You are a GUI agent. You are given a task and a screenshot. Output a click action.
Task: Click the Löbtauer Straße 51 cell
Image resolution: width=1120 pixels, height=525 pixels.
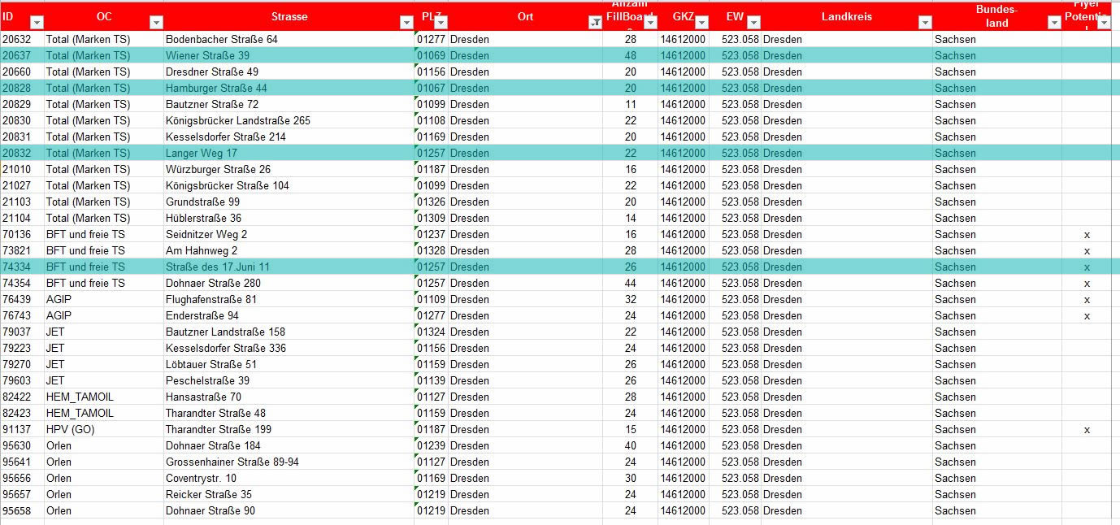(289, 364)
